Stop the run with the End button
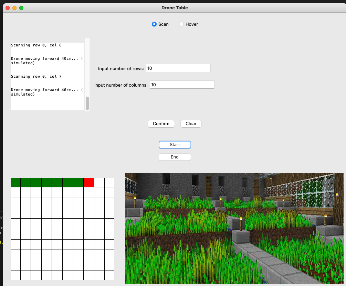Image resolution: width=346 pixels, height=286 pixels. pos(175,157)
